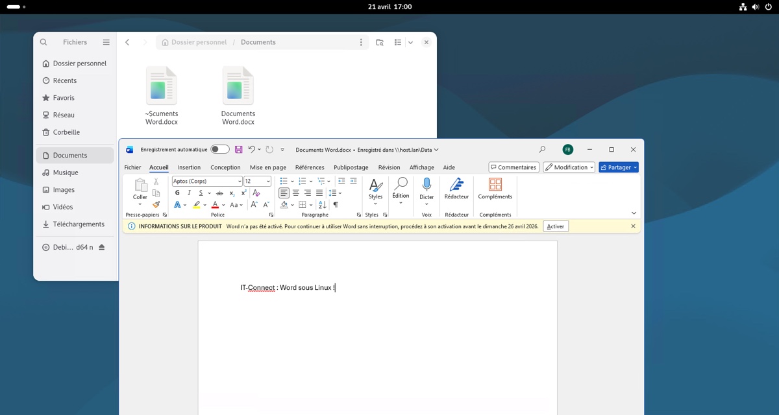Open the Modification mode dropdown

point(569,167)
